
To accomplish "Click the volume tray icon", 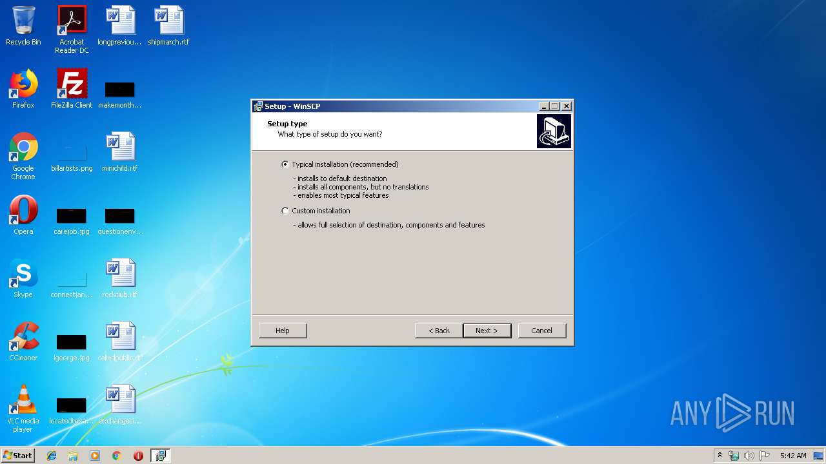I will [749, 456].
